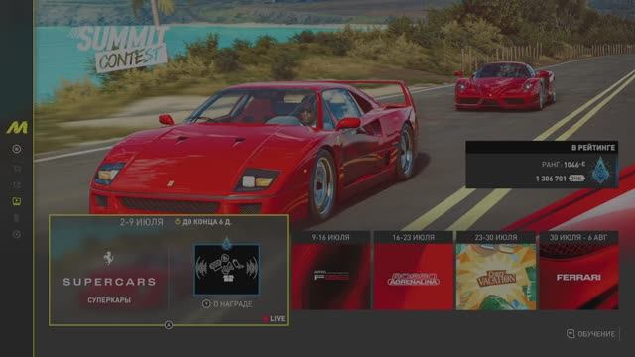Click the prancing horse emblem on Supercars card
Viewport: 635px width, 357px height.
[x=108, y=258]
